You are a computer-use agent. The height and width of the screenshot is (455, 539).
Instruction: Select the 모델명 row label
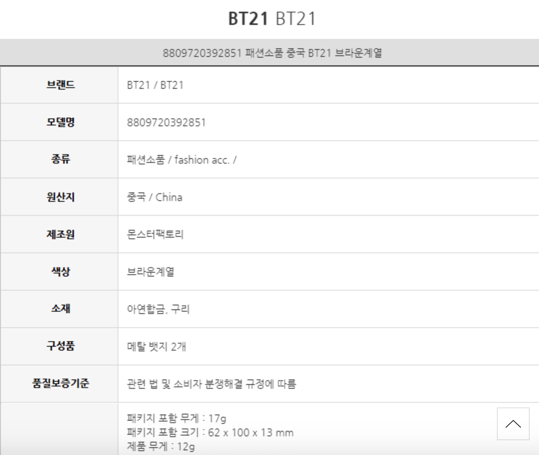click(60, 122)
